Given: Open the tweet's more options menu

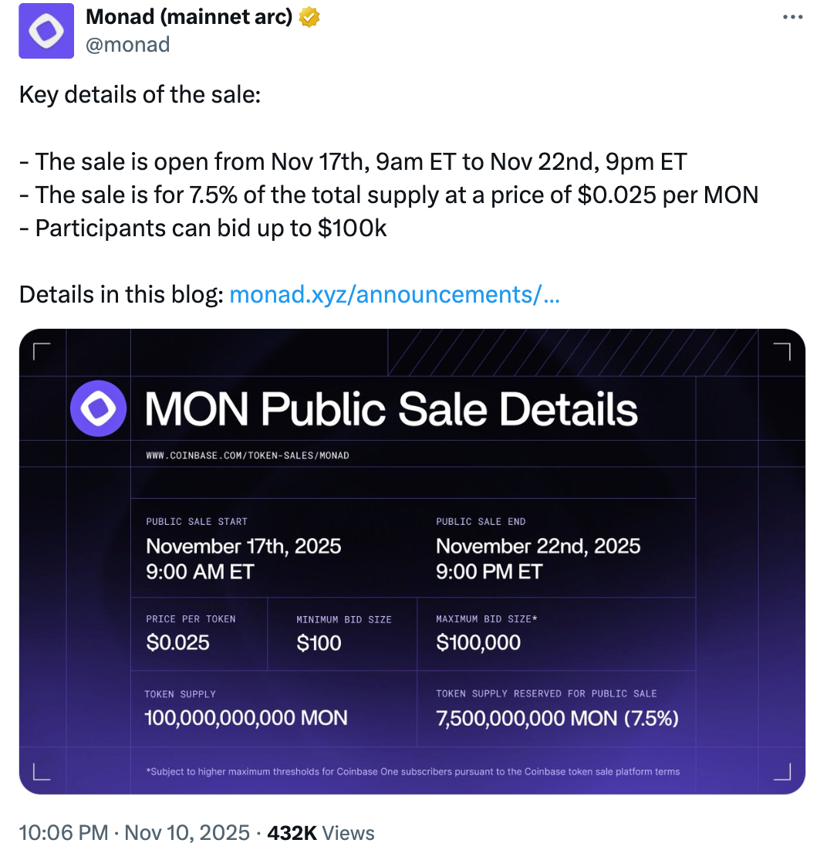Looking at the screenshot, I should (792, 18).
